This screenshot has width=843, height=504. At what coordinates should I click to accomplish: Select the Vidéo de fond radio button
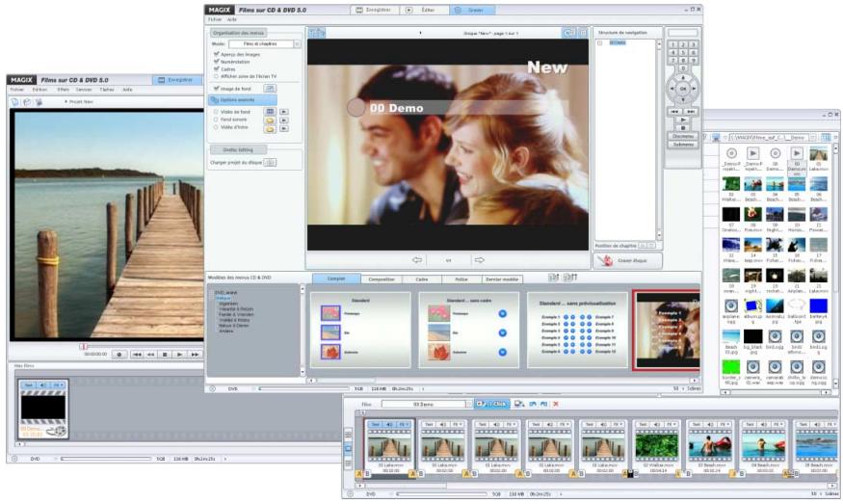(x=216, y=112)
